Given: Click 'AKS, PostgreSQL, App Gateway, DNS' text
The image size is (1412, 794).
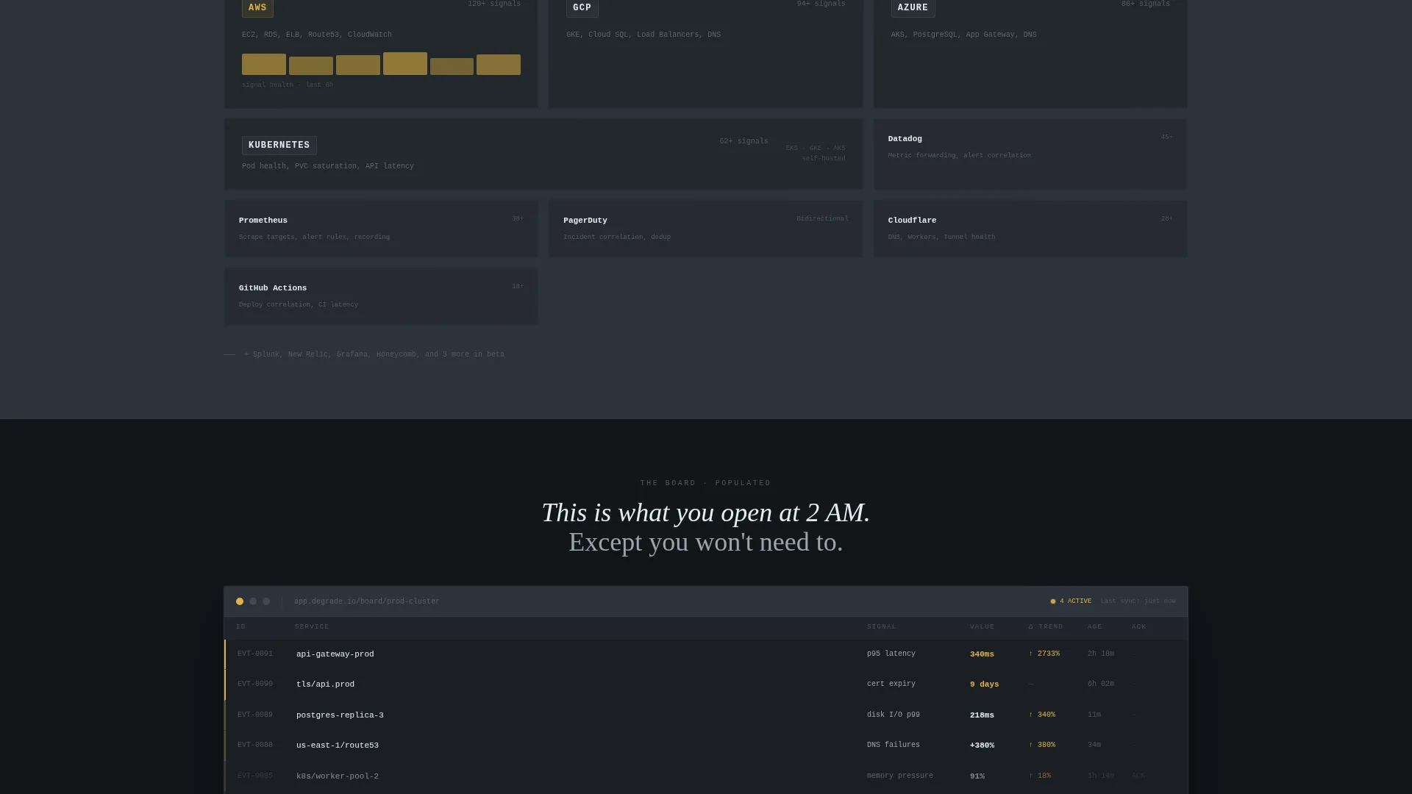Looking at the screenshot, I should tap(964, 35).
